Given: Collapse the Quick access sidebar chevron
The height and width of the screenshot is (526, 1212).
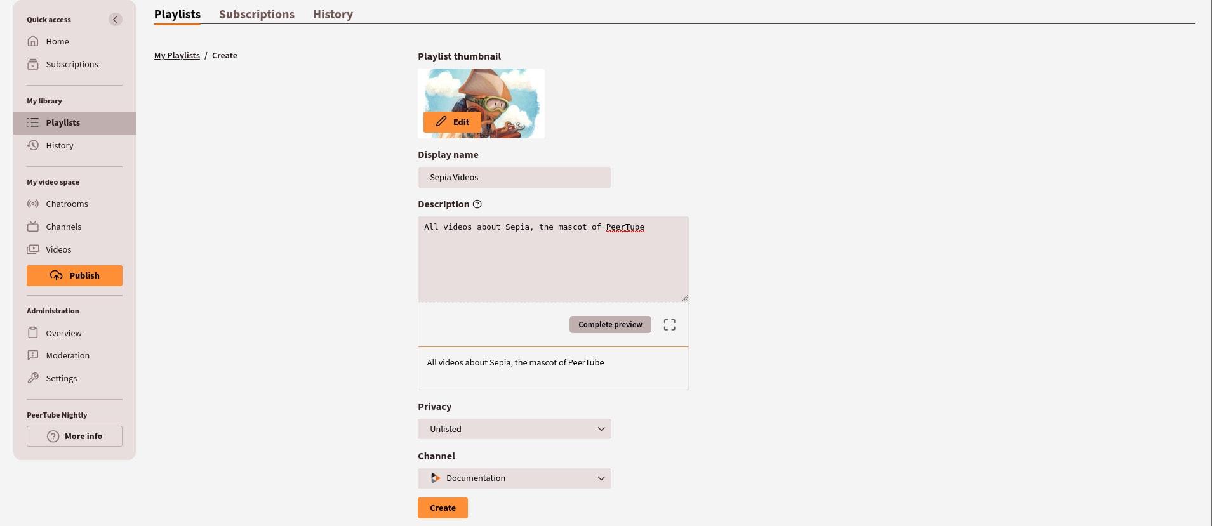Looking at the screenshot, I should pos(115,20).
